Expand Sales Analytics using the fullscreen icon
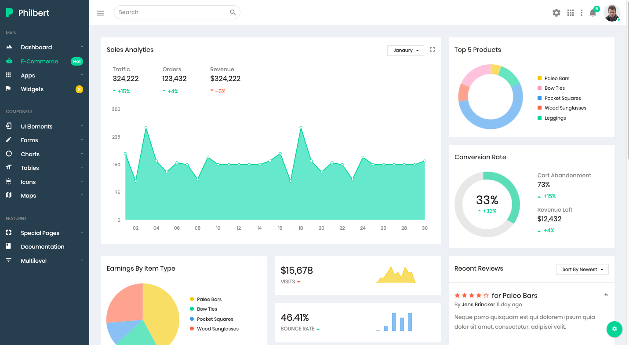The image size is (629, 345). 432,50
